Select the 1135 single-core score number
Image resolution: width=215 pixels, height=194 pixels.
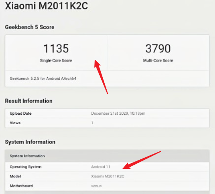click(56, 48)
